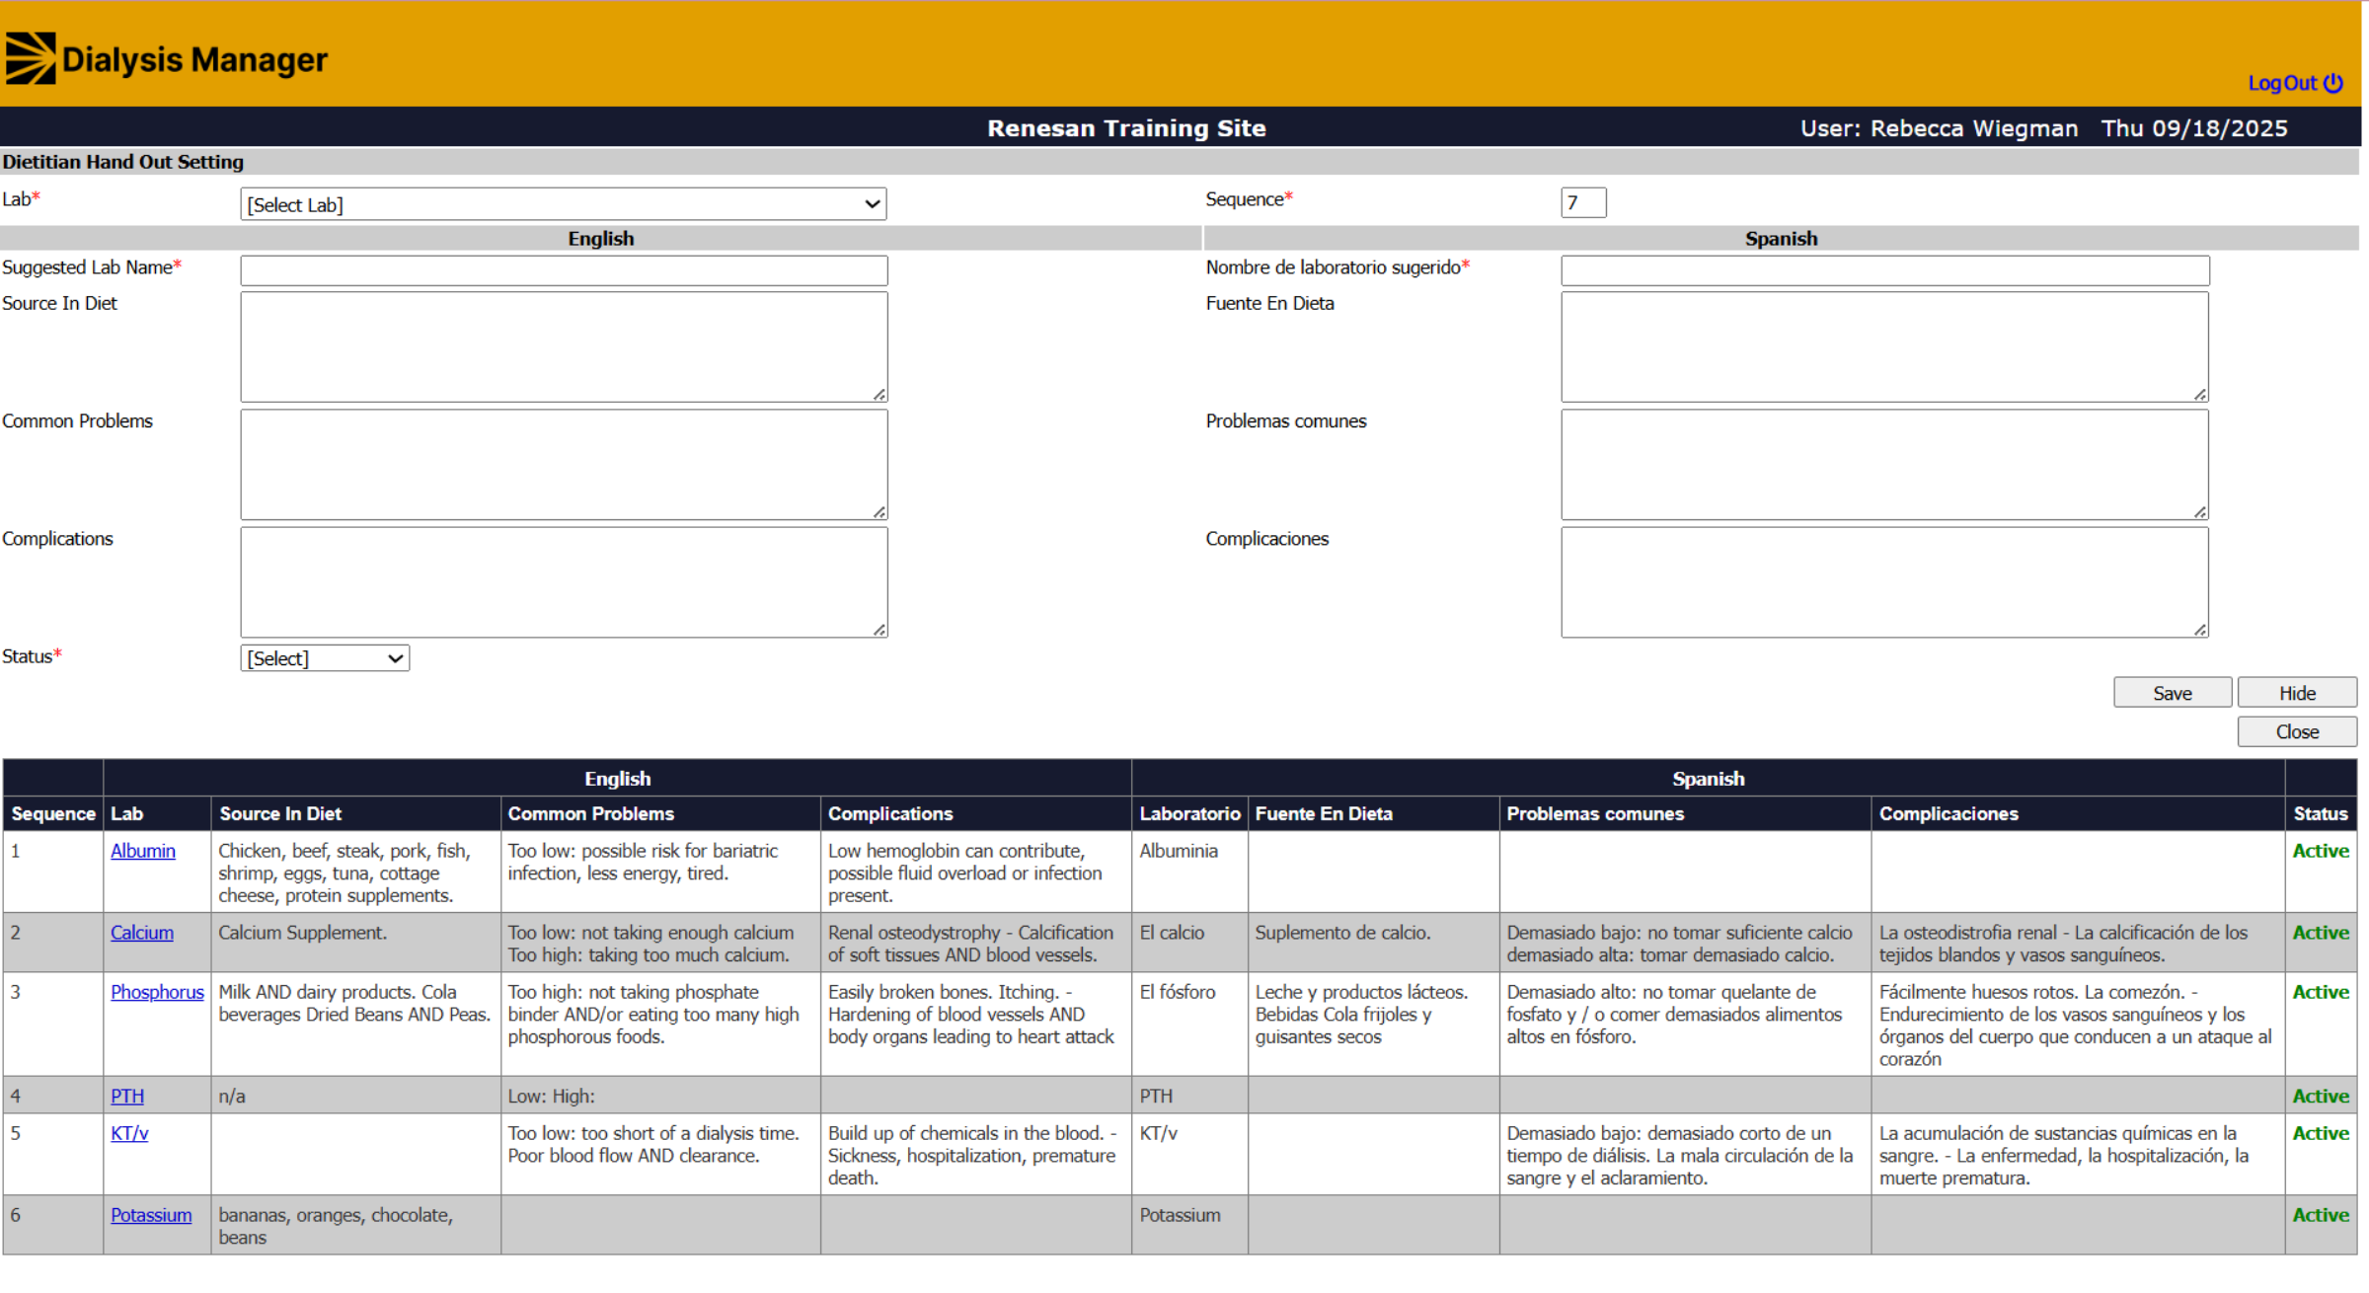Open the Status dropdown
The width and height of the screenshot is (2369, 1293).
point(325,658)
